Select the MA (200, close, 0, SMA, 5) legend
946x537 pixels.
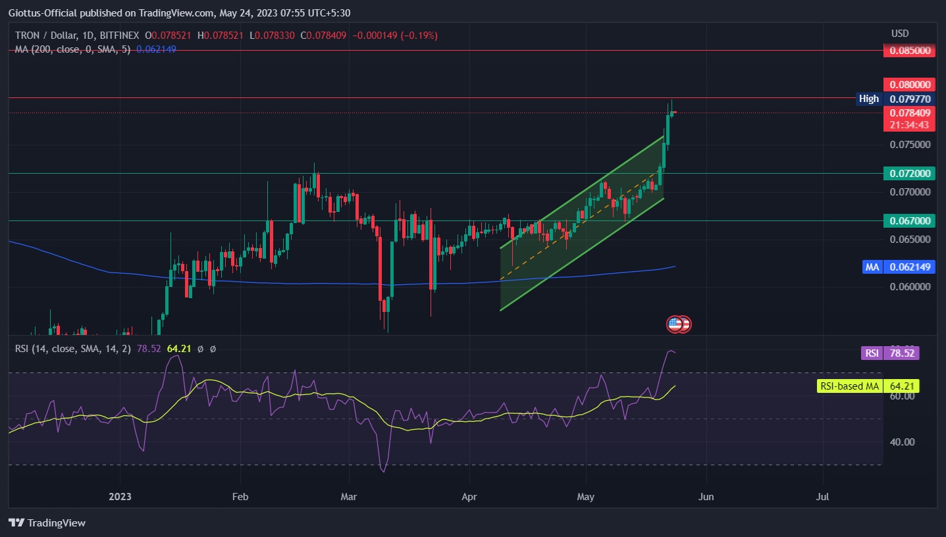(74, 49)
